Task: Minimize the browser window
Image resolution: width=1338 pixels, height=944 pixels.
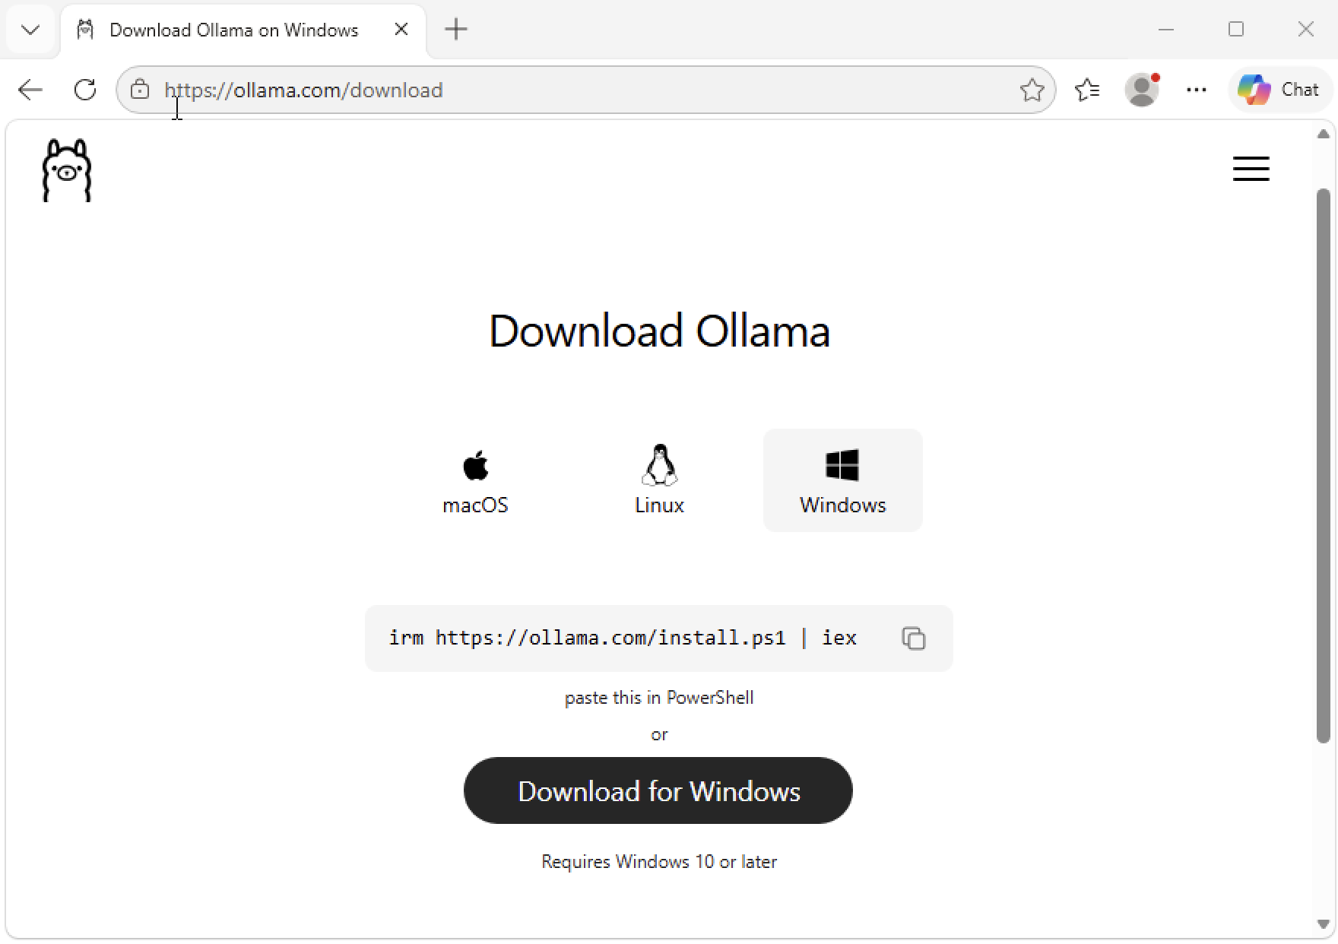Action: (1166, 30)
